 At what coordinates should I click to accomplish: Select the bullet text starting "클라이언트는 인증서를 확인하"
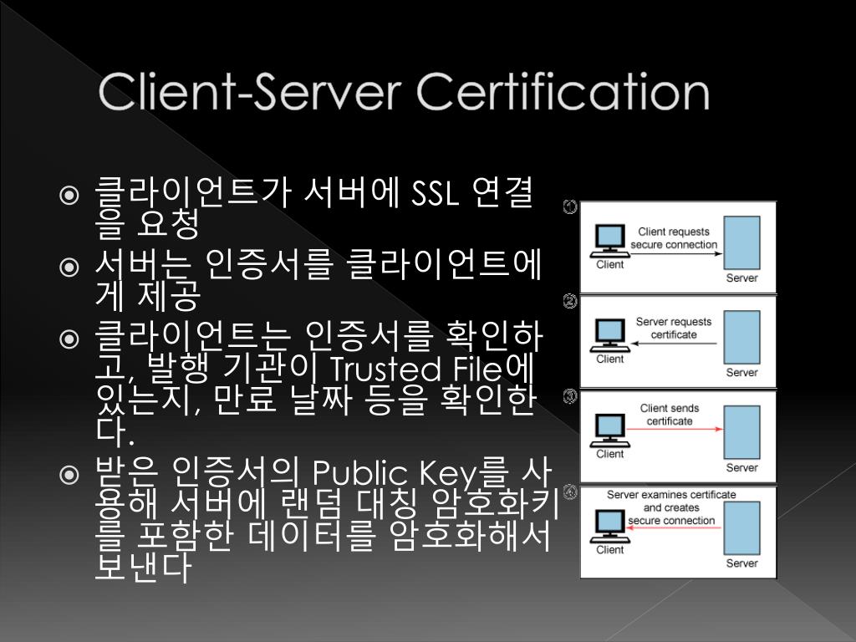[318, 384]
